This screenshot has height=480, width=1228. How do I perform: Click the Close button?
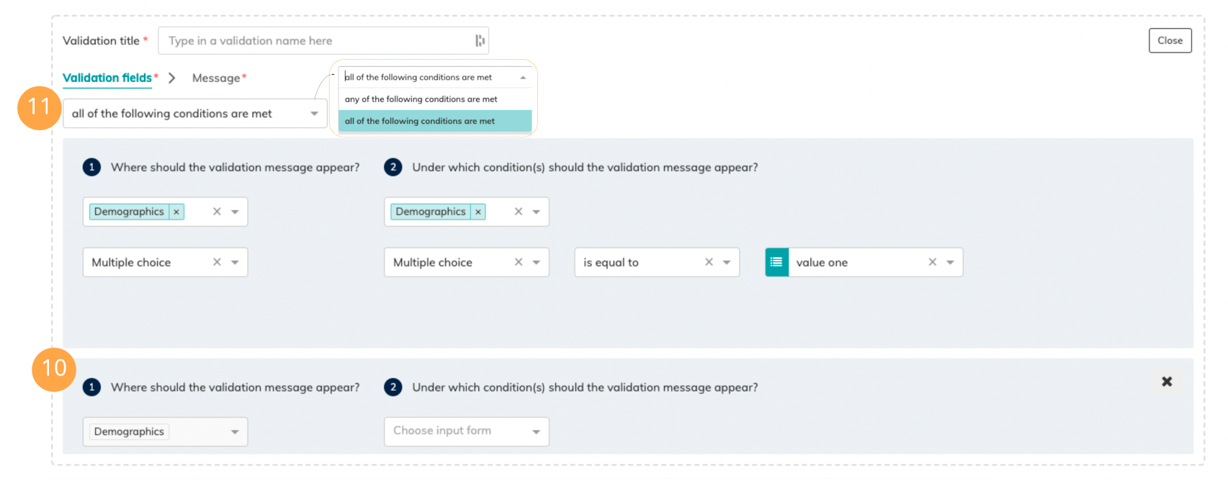point(1170,41)
